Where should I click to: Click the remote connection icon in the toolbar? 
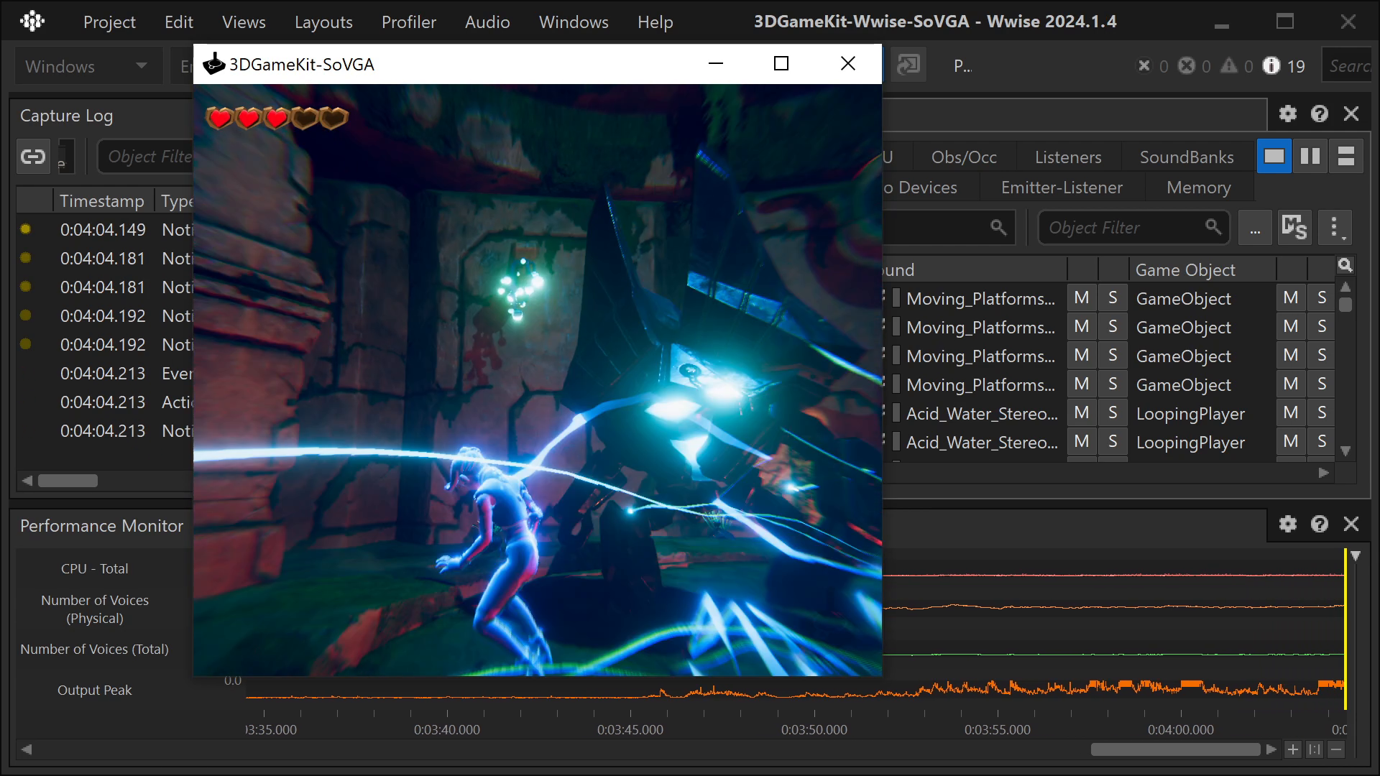[908, 65]
